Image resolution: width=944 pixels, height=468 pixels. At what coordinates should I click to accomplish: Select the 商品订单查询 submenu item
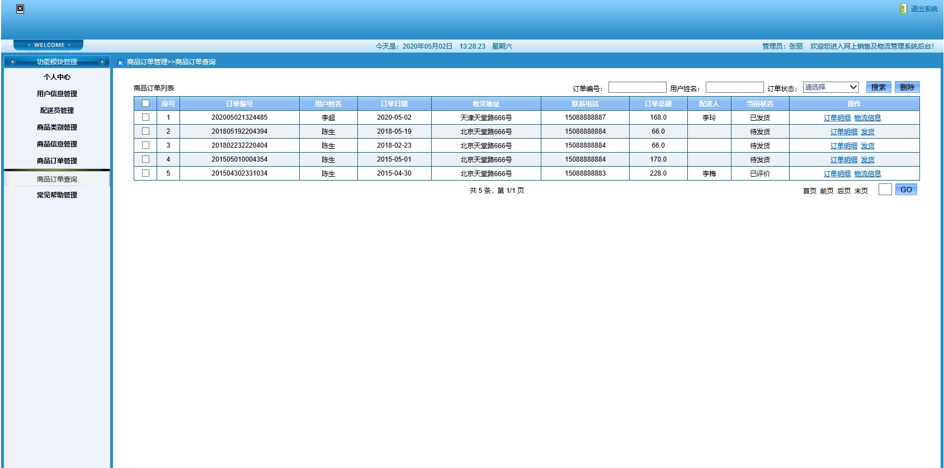(x=56, y=179)
